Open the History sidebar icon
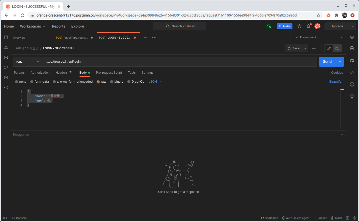Viewport: 359px width, 222px height. point(6,87)
